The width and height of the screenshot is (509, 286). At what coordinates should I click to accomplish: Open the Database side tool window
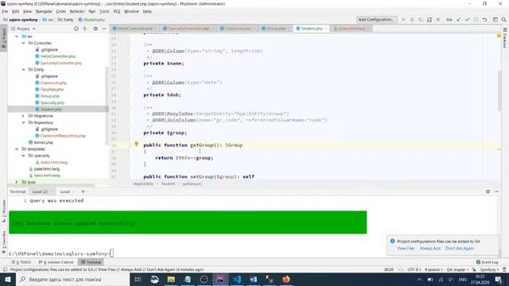505,39
